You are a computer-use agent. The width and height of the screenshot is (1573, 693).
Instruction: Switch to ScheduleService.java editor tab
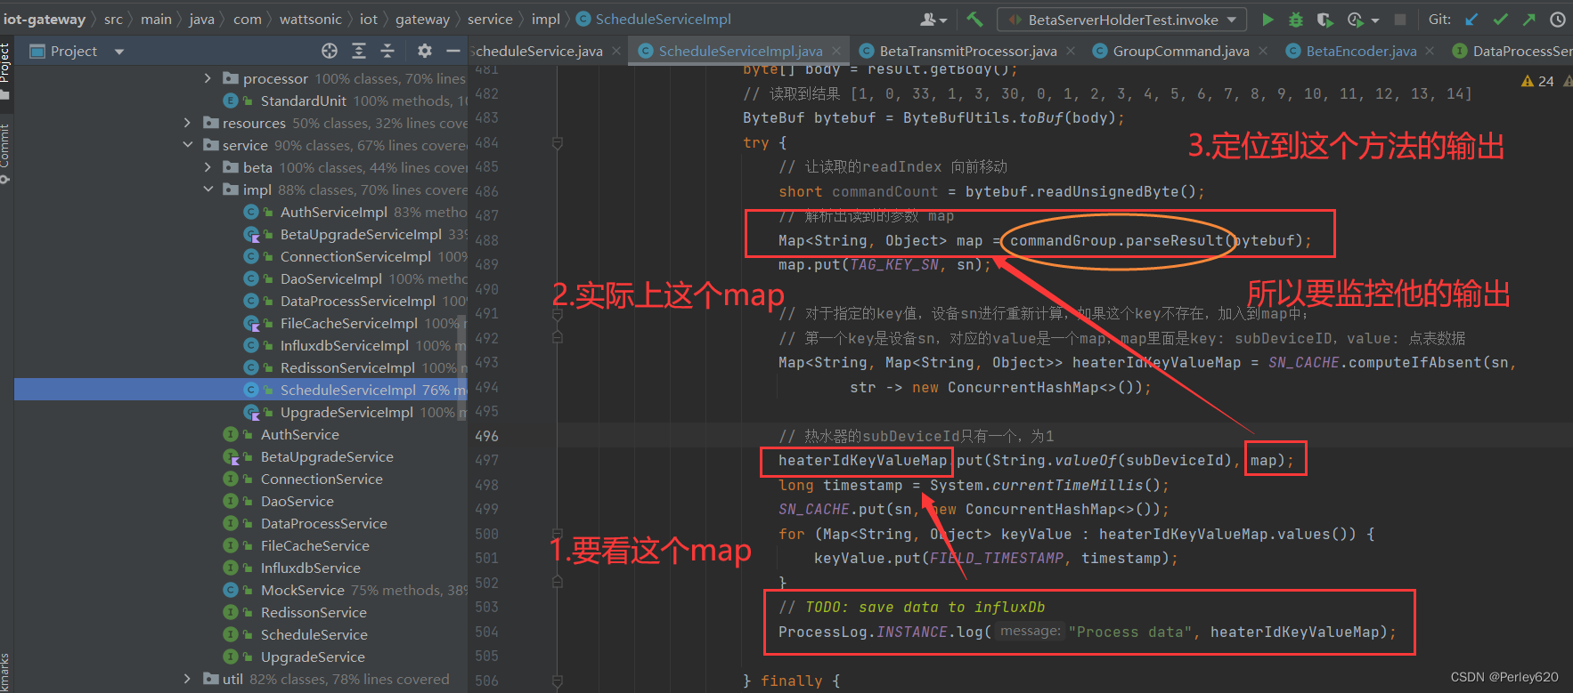click(x=537, y=52)
